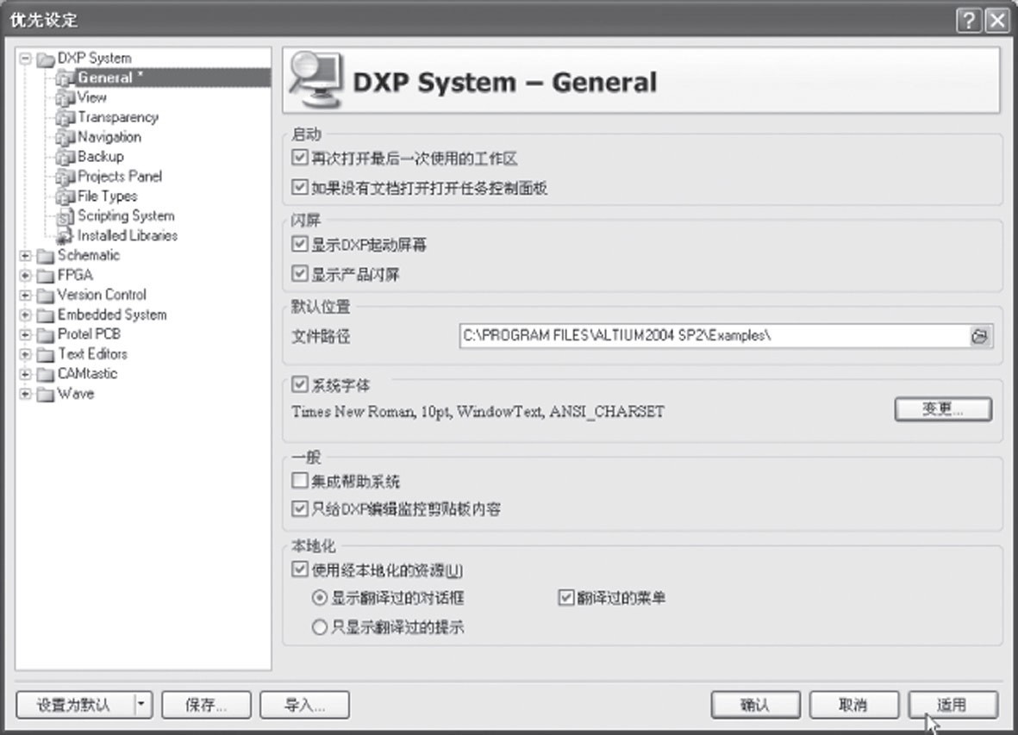Enable the 集成帮助系统 checkbox
This screenshot has height=735, width=1018.
click(299, 481)
